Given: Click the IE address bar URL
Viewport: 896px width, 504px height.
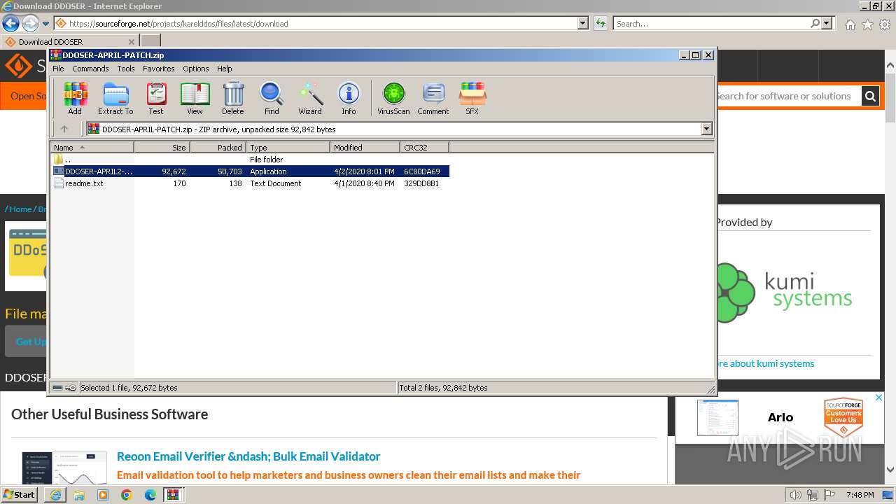Looking at the screenshot, I should click(x=178, y=23).
